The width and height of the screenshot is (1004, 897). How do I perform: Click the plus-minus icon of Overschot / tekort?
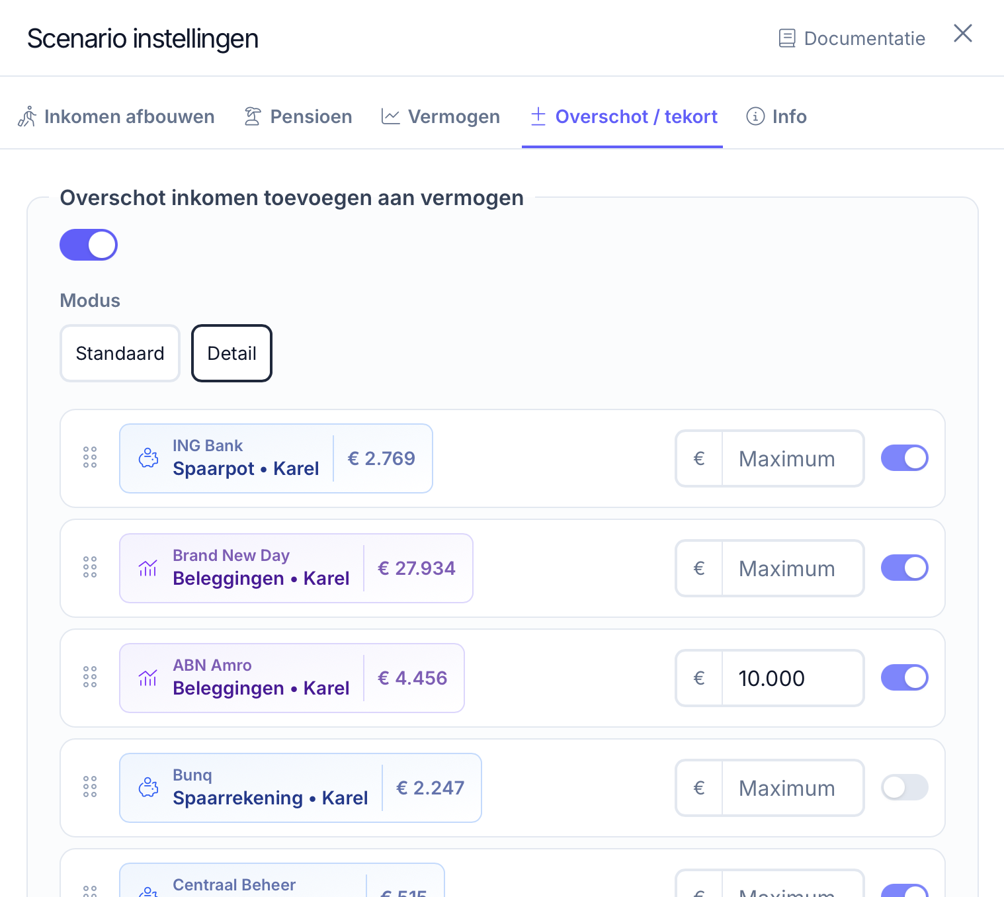pos(538,116)
